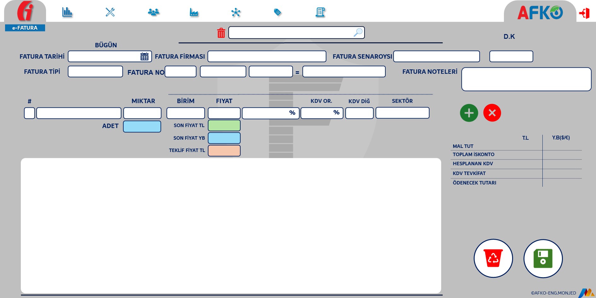The image size is (596, 298).
Task: Click the red exit logout icon
Action: point(584,13)
